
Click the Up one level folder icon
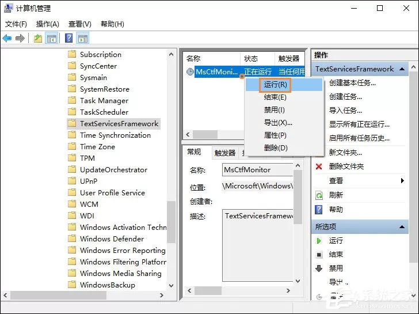click(x=38, y=39)
